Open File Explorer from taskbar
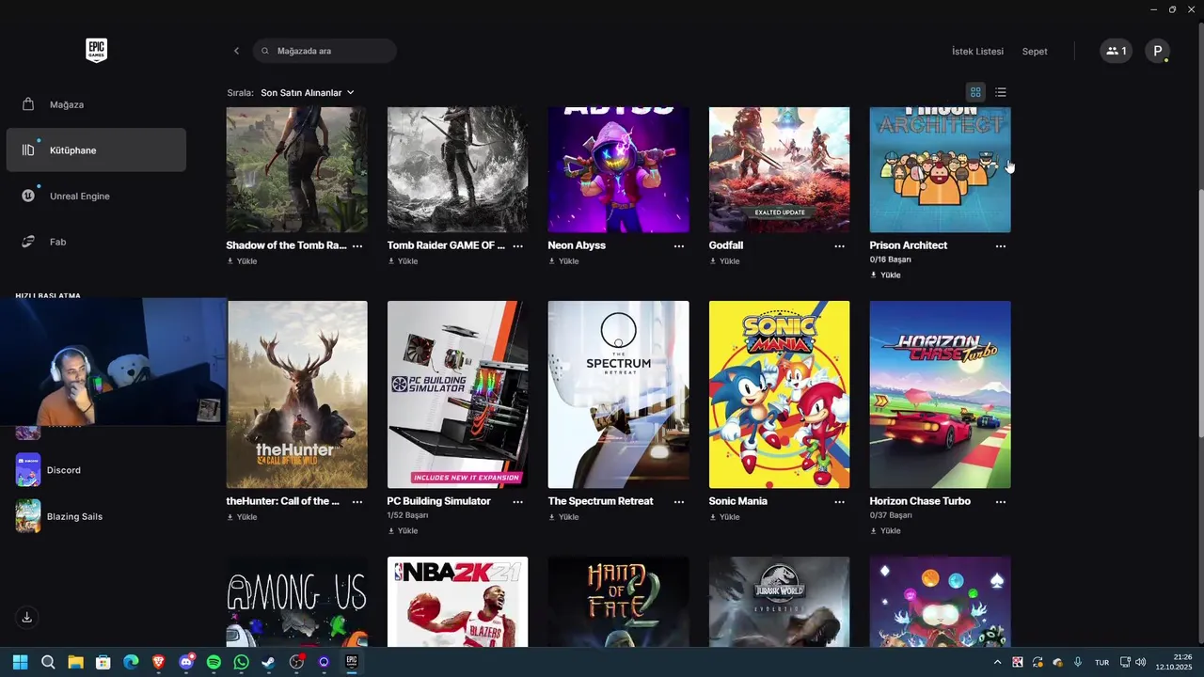This screenshot has height=677, width=1204. [x=75, y=662]
